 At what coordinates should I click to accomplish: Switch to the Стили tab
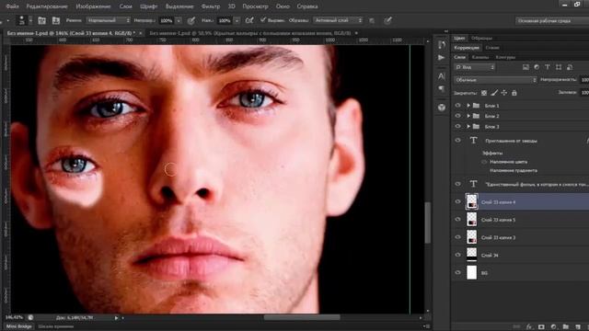pyautogui.click(x=492, y=48)
